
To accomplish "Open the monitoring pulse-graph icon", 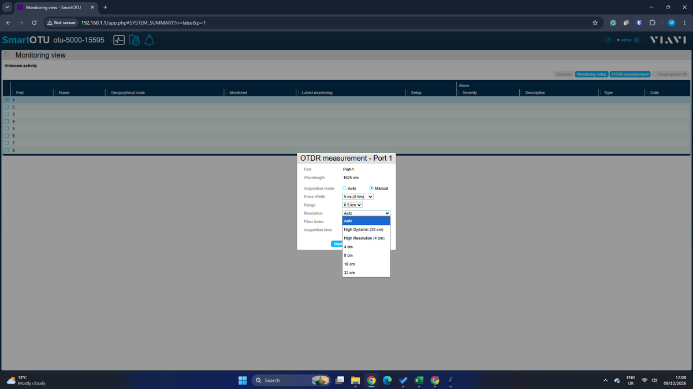I will point(119,40).
